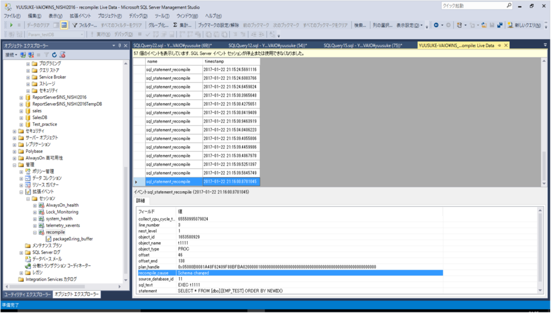The image size is (551, 313).
Task: Expand the AlwaysOn_health session node
Action: 35,205
